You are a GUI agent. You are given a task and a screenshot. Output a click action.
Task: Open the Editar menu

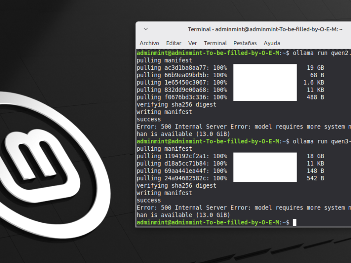pyautogui.click(x=174, y=43)
